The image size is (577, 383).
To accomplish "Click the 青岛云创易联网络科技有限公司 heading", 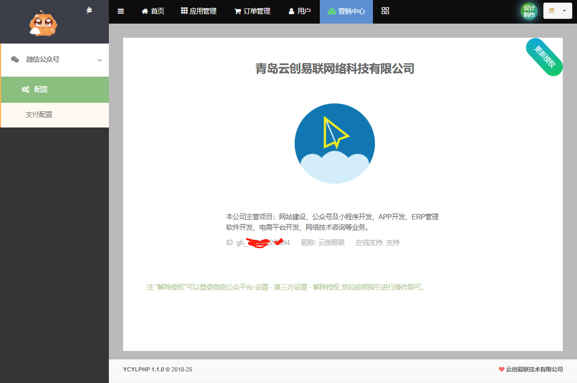I will point(335,68).
